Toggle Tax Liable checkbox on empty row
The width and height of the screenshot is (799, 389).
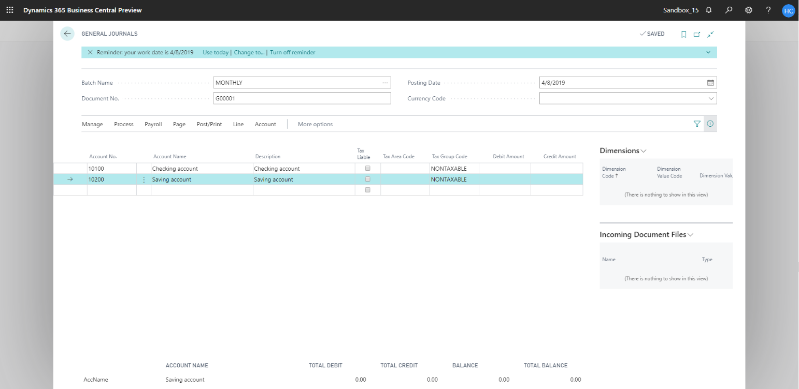pos(368,190)
